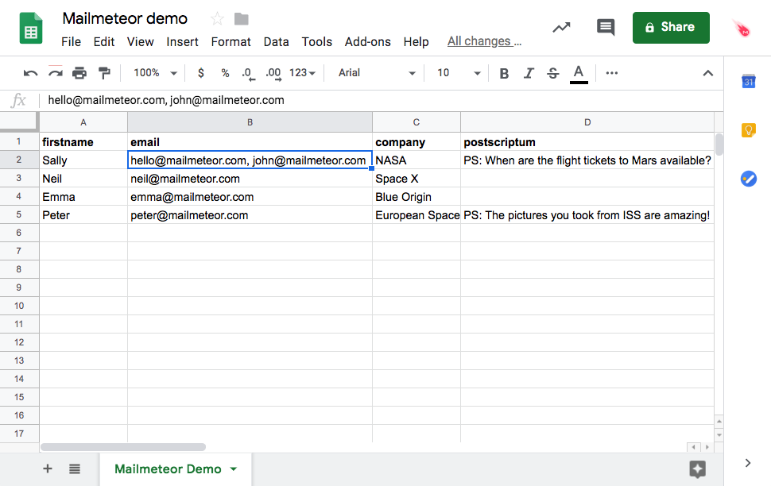The height and width of the screenshot is (486, 771).
Task: Click the horizontal scrollbar thumb
Action: pyautogui.click(x=123, y=447)
